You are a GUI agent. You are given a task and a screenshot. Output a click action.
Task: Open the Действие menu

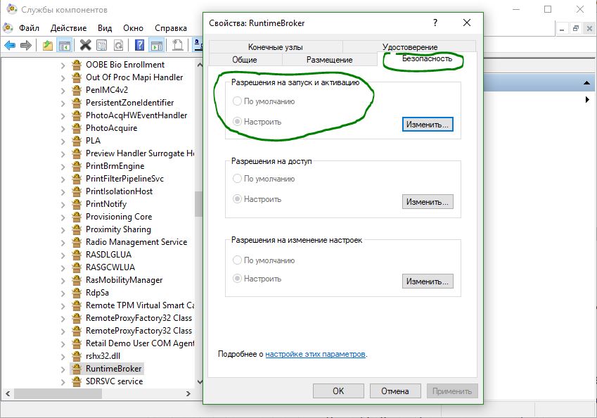point(68,28)
